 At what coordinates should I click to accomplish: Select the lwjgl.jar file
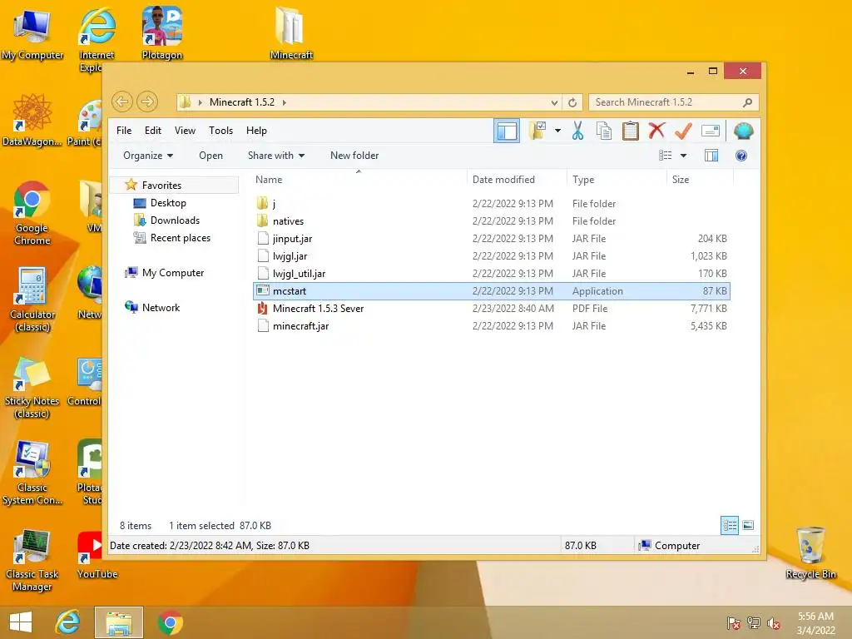point(491,256)
